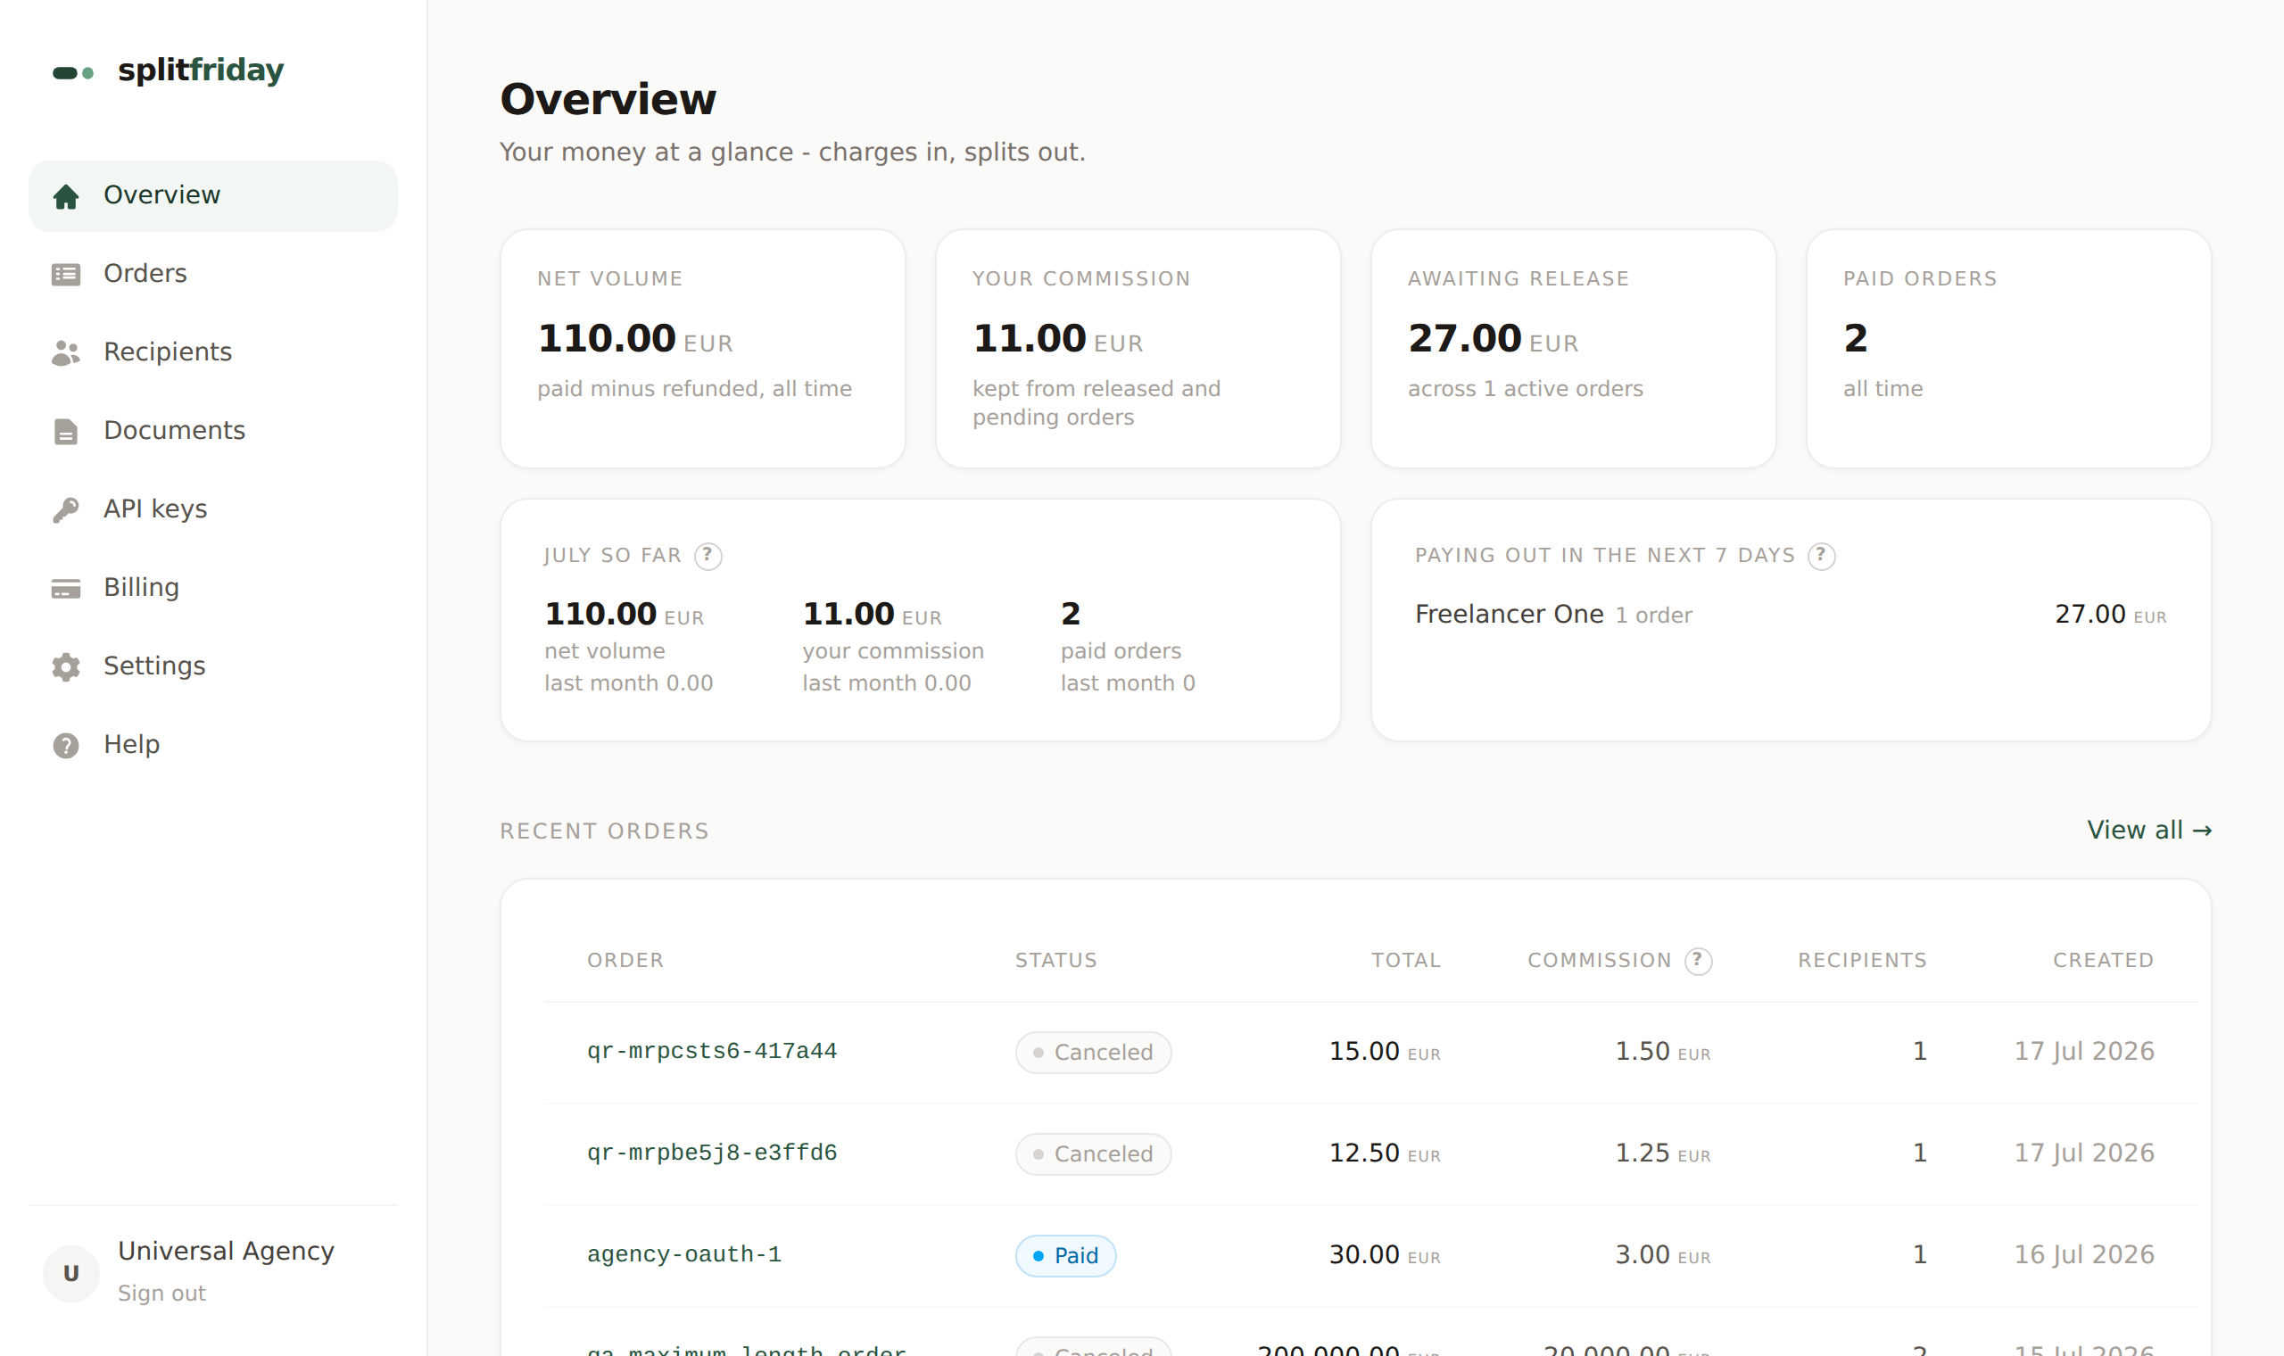Click Status column header
This screenshot has height=1356, width=2284.
tap(1056, 960)
